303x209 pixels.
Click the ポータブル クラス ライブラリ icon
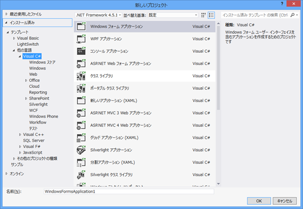tap(81, 88)
